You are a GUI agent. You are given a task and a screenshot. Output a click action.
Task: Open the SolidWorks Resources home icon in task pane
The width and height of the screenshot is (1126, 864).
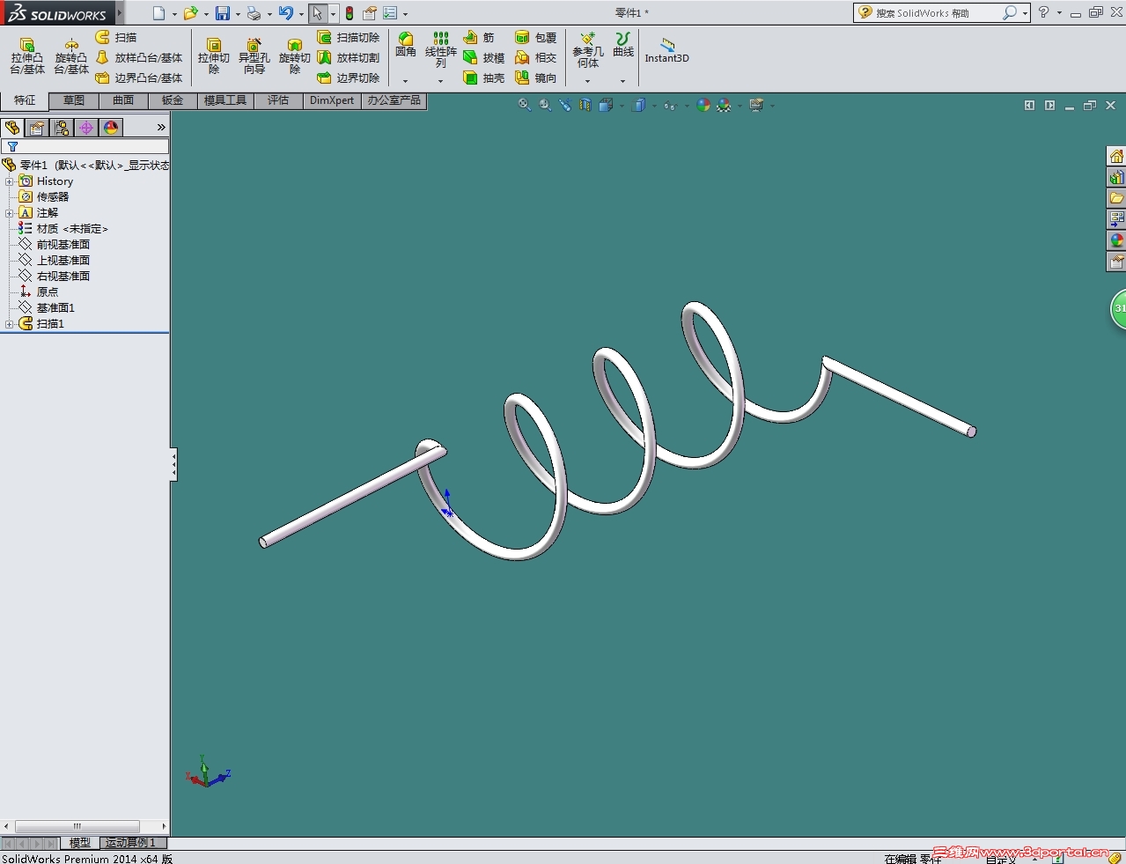(1116, 156)
